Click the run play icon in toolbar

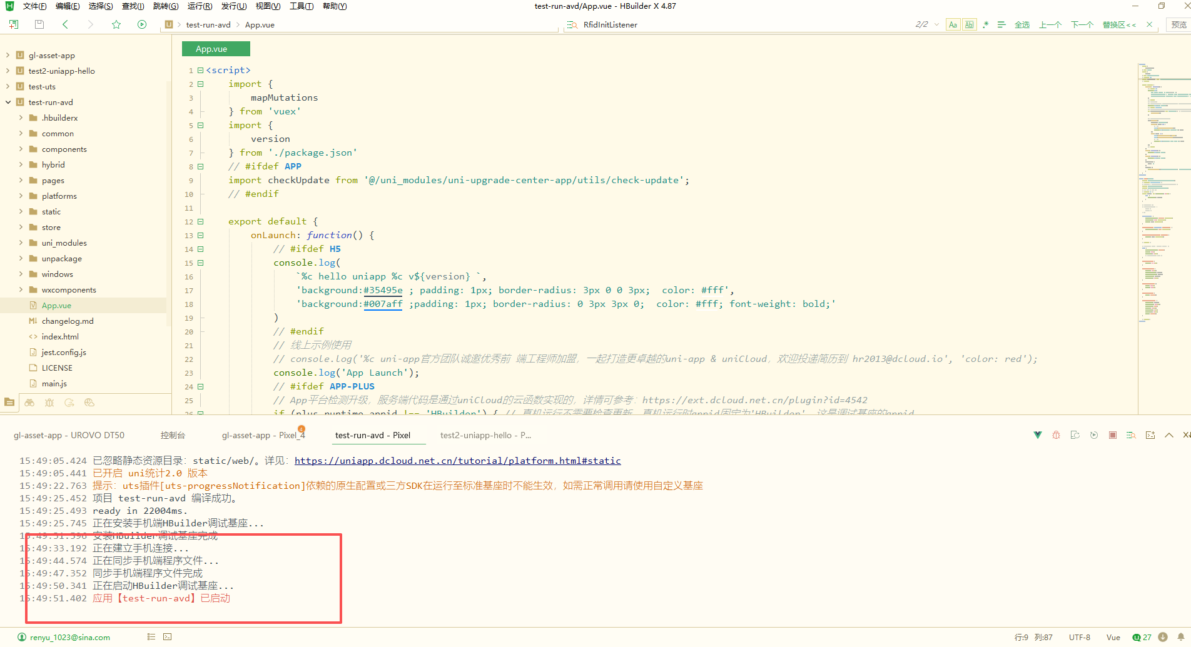tap(142, 24)
